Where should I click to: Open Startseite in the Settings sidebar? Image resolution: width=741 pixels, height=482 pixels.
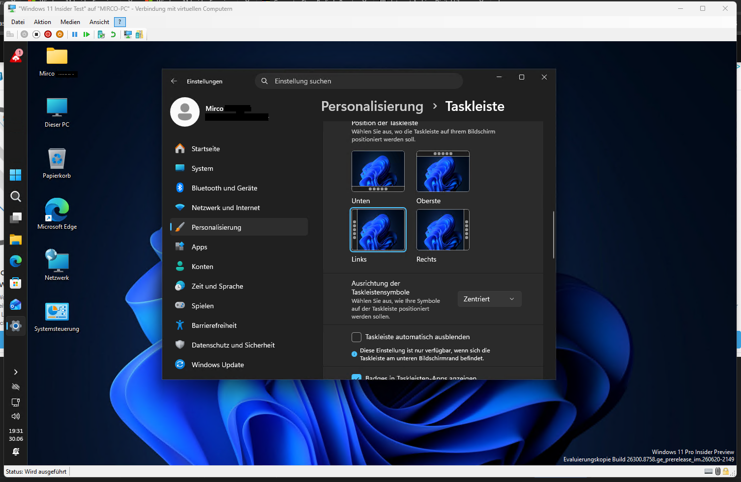[239, 149]
